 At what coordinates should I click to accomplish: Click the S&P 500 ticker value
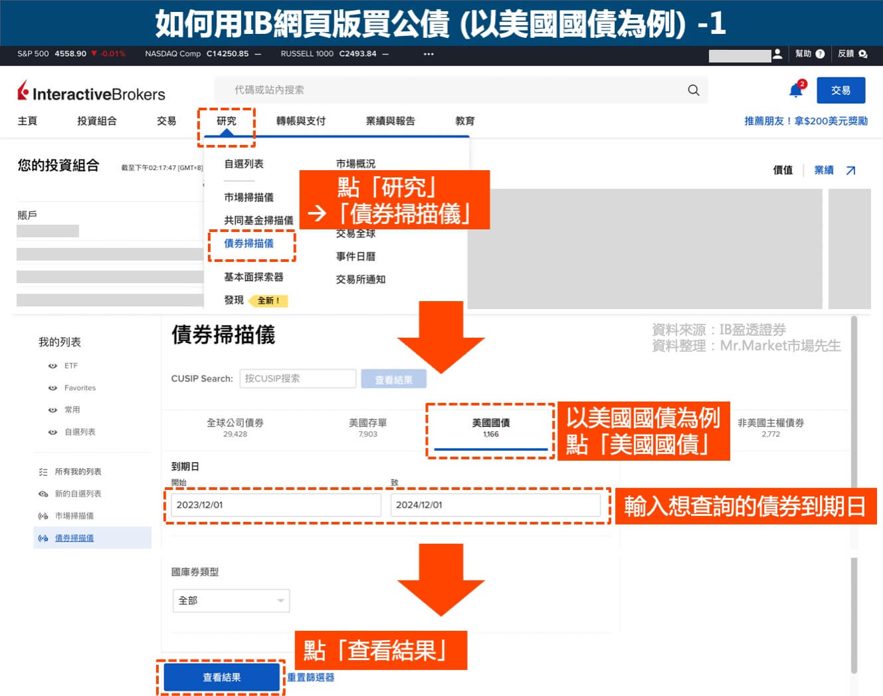[70, 54]
